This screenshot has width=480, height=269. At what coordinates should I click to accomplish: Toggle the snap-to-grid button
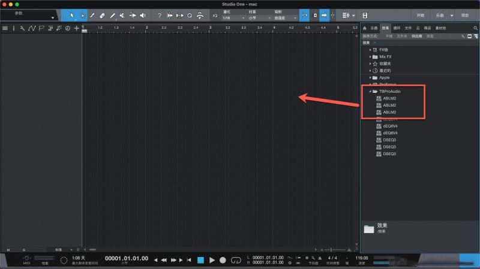pyautogui.click(x=304, y=15)
